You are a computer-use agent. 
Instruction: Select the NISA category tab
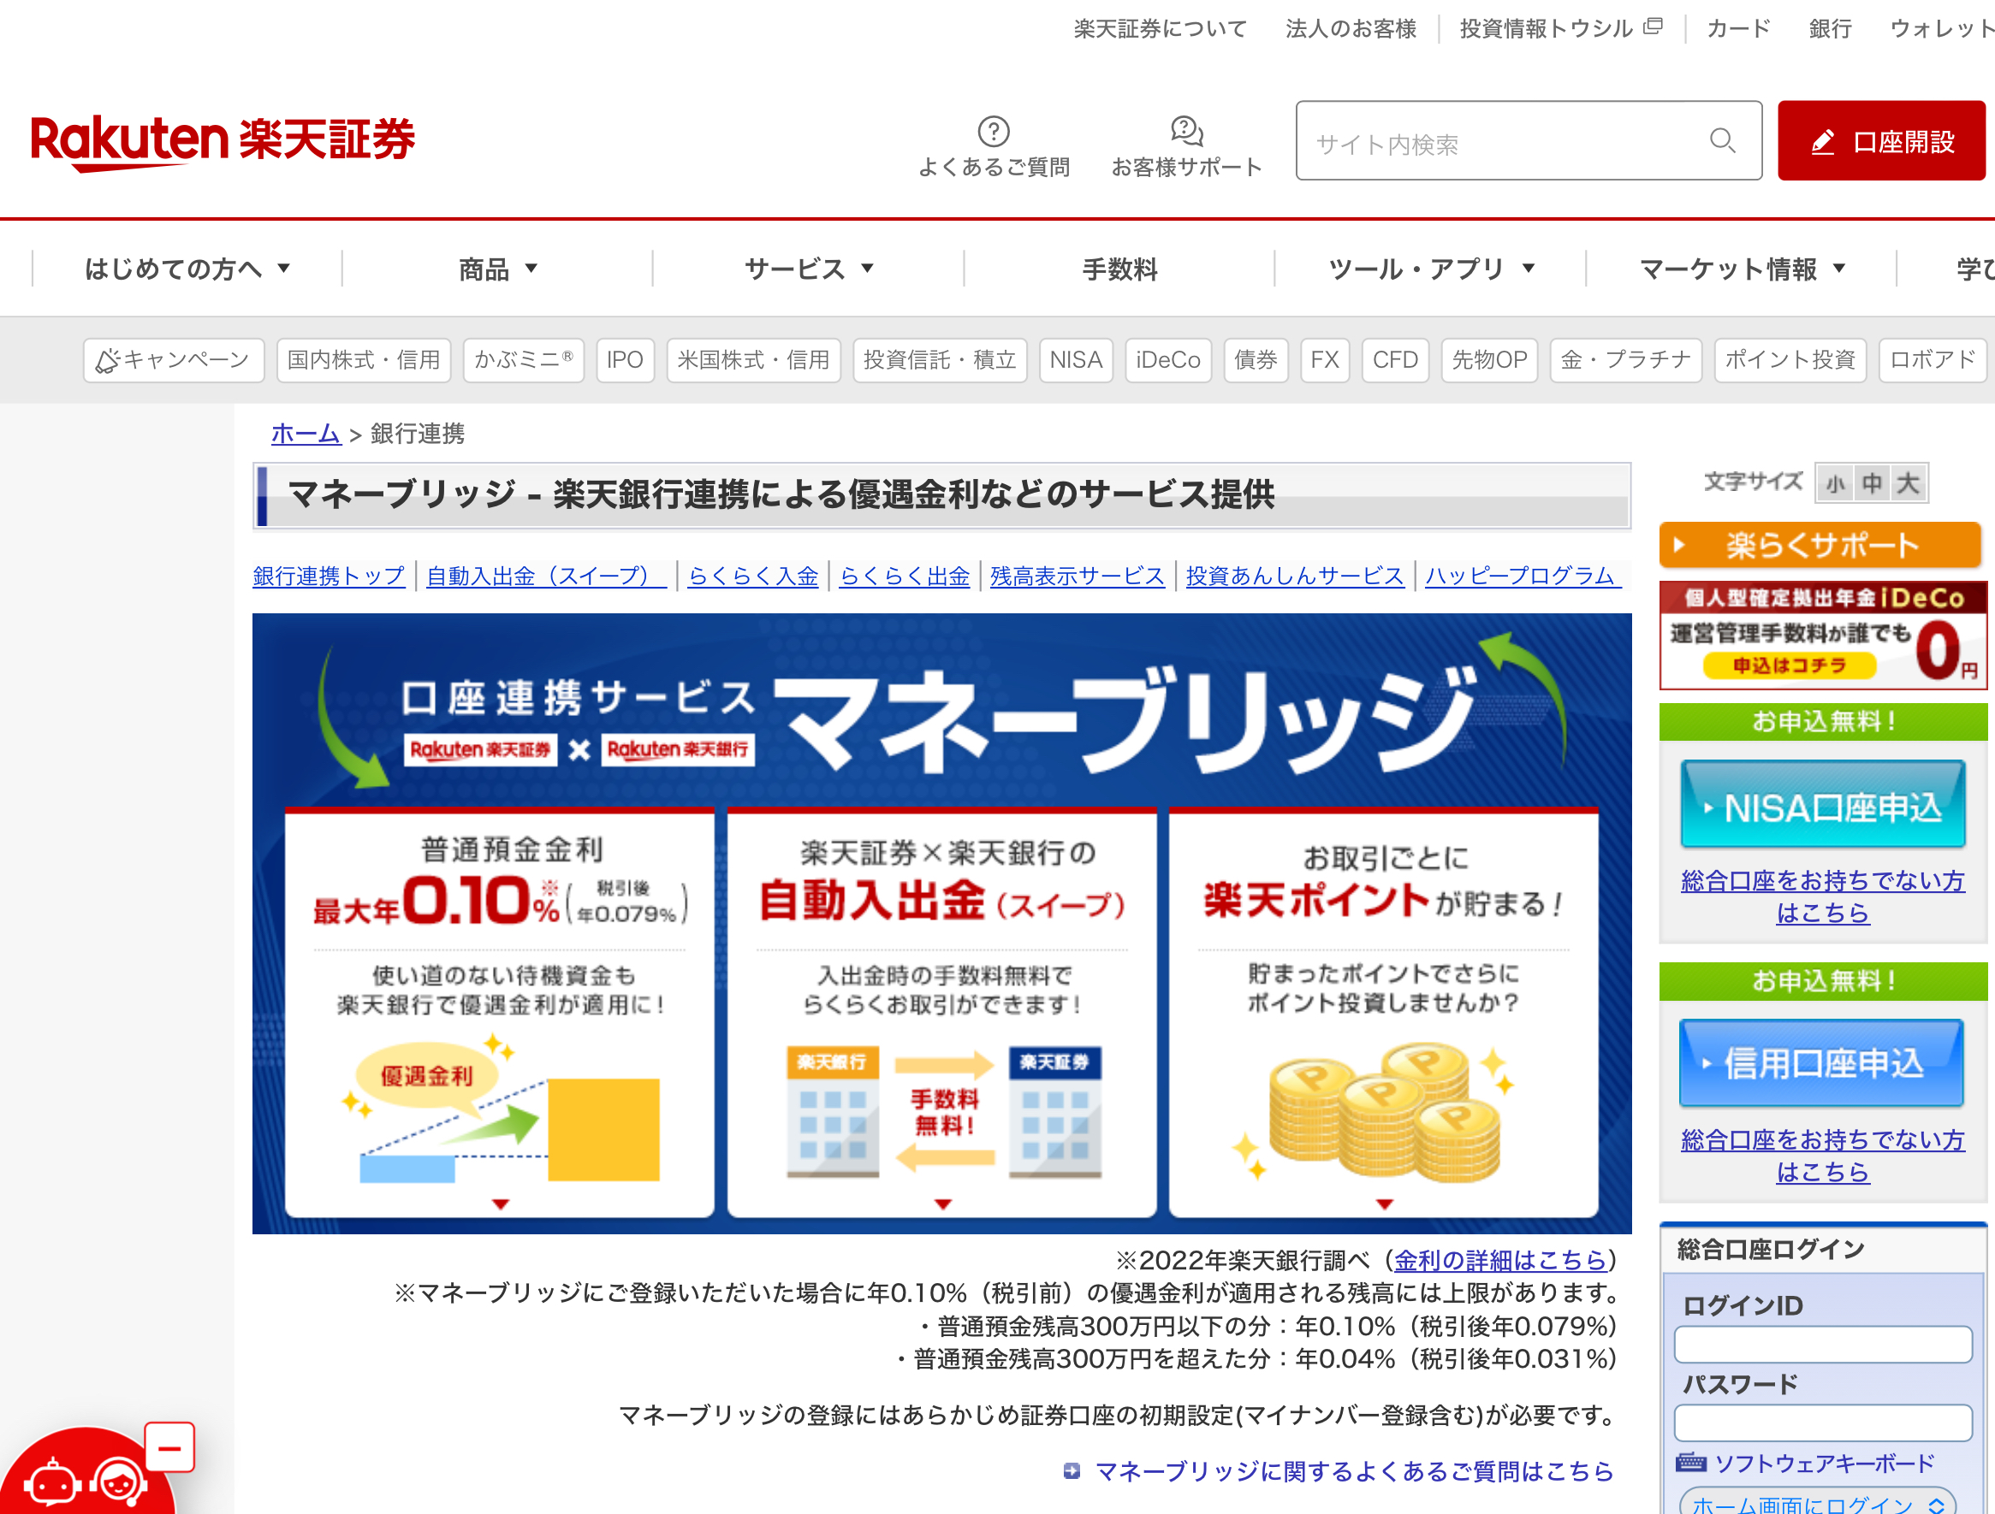(x=1075, y=360)
